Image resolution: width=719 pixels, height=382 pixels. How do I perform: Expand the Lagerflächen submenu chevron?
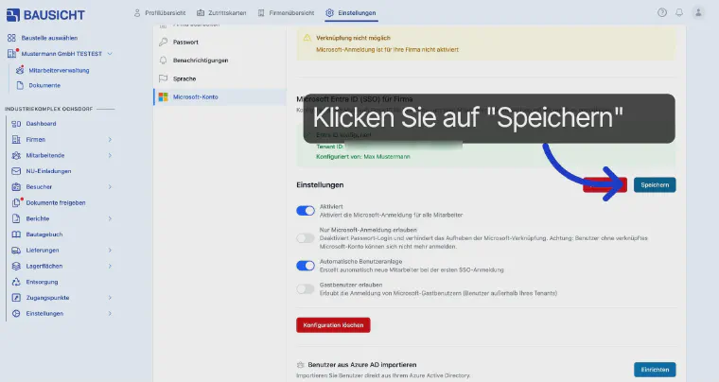(x=110, y=266)
